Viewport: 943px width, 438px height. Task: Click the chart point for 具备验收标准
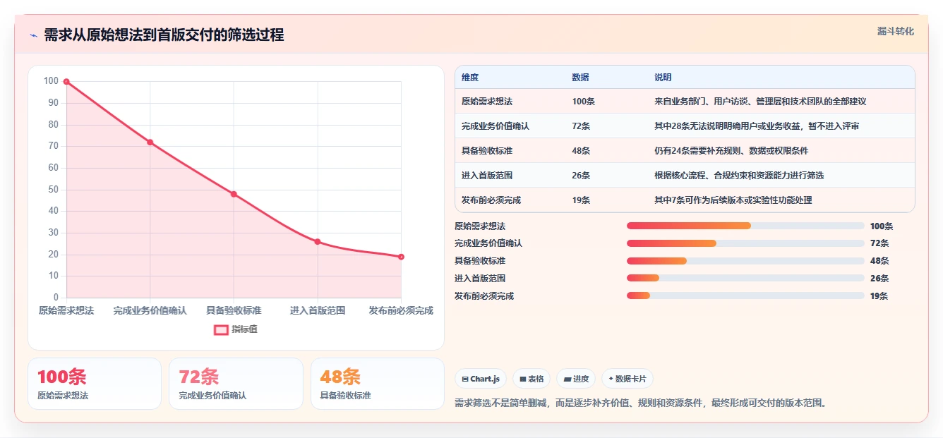tap(234, 194)
